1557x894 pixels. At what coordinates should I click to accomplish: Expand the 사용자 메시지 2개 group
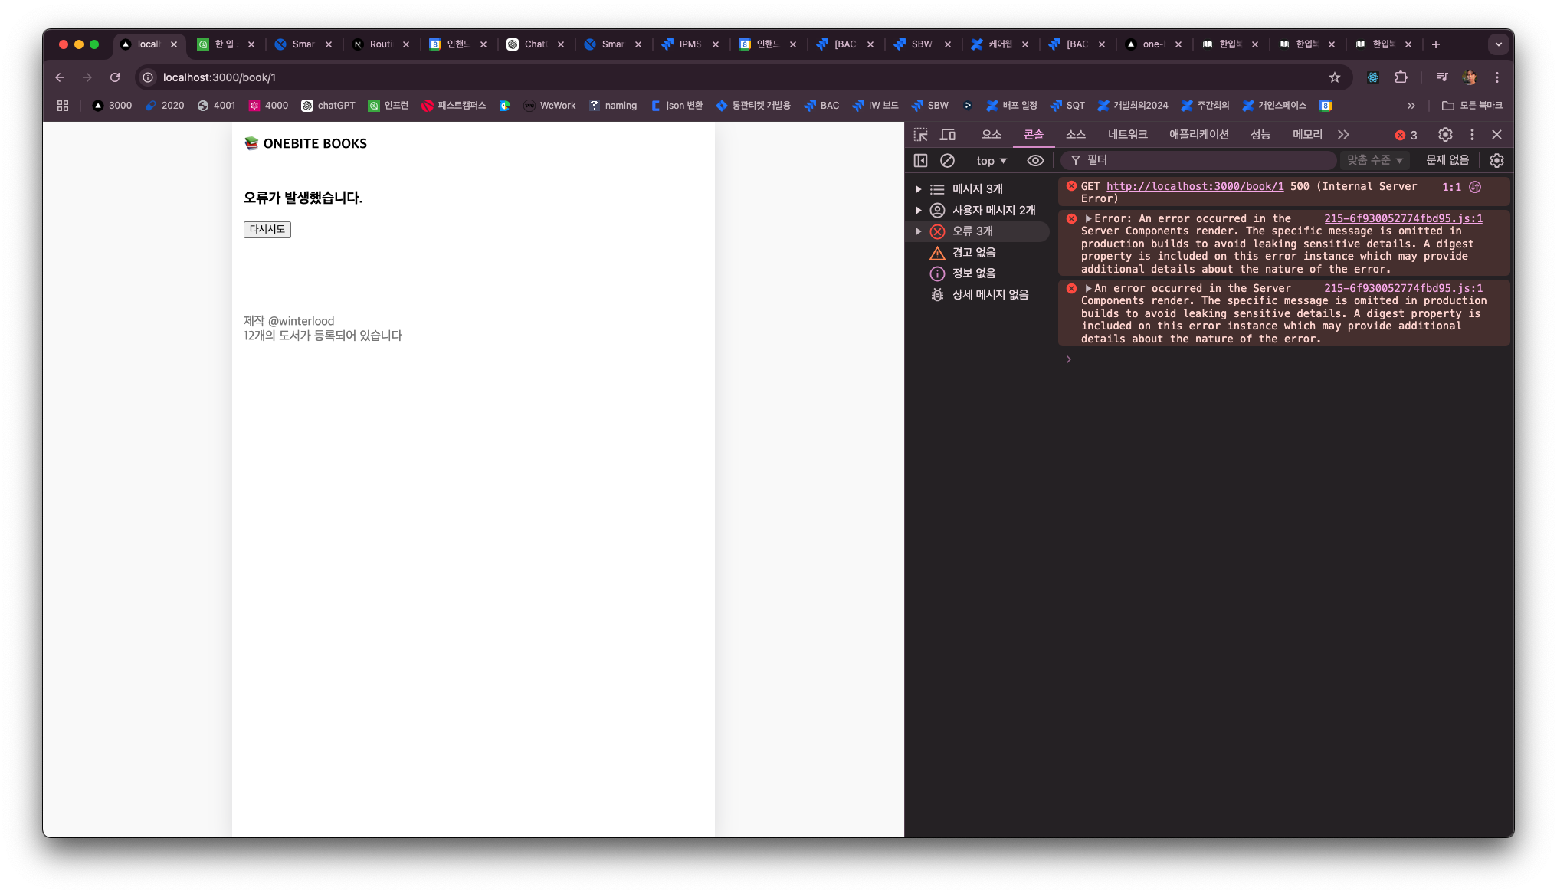pyautogui.click(x=919, y=210)
